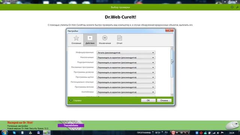Click the settings list scroll-down arrow
Viewport: 240px width, 135px height.
(x=172, y=95)
